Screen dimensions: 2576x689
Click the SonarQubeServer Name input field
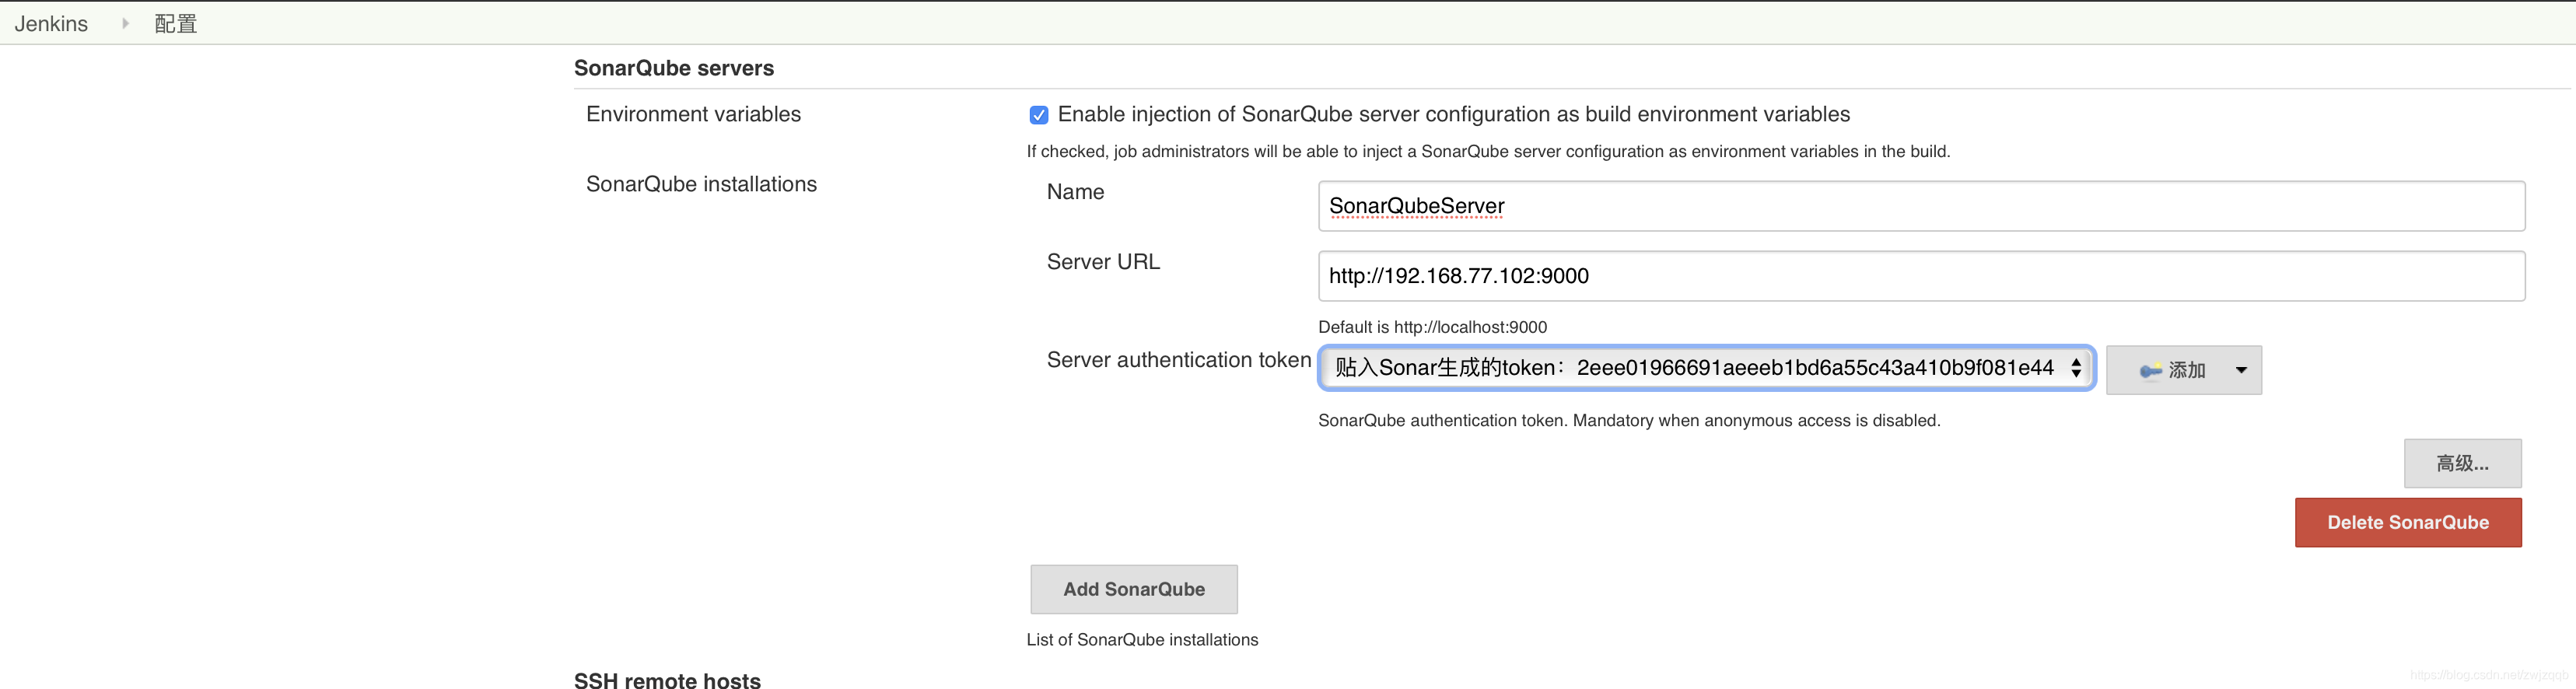[x=1920, y=206]
